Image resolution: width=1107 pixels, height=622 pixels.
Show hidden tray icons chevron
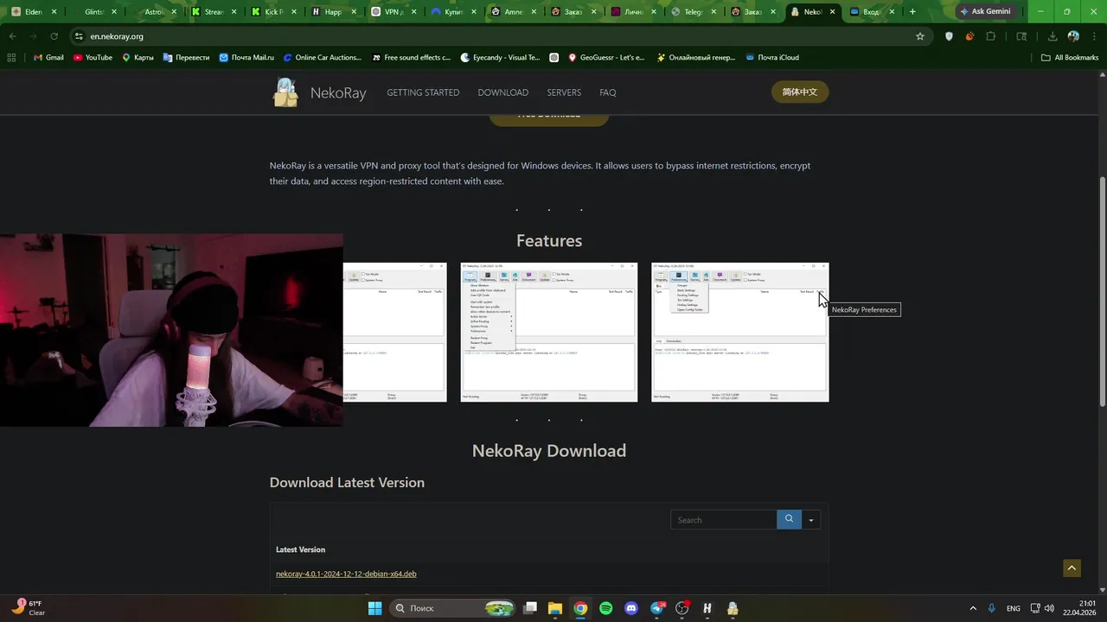point(973,608)
